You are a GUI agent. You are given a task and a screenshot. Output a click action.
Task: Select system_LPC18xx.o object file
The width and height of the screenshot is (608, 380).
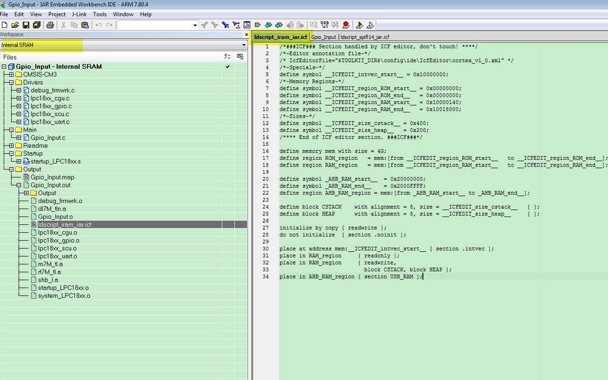click(x=64, y=295)
